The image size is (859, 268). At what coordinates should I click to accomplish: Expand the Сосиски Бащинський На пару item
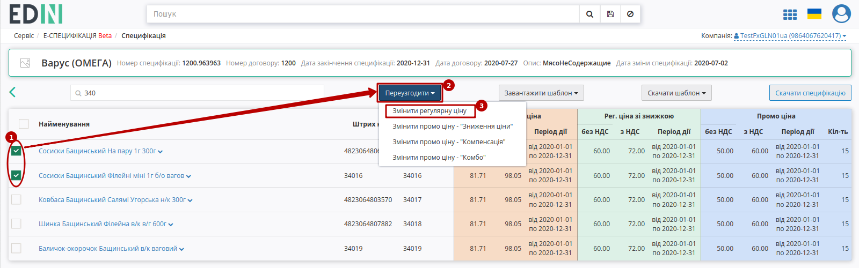(x=161, y=152)
